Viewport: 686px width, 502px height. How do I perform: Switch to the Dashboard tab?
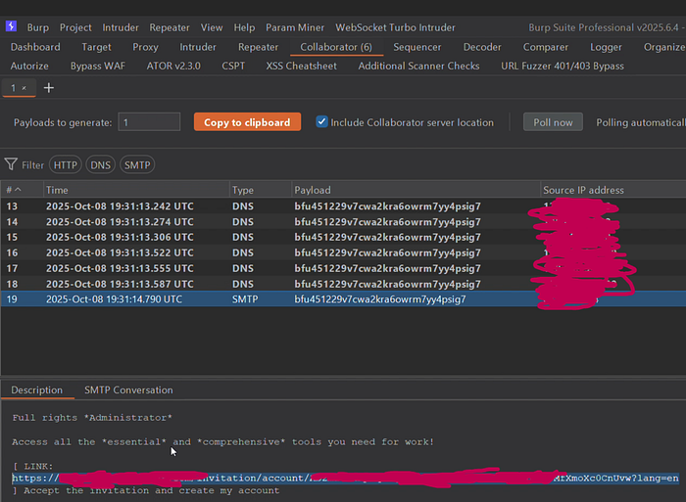tap(35, 47)
